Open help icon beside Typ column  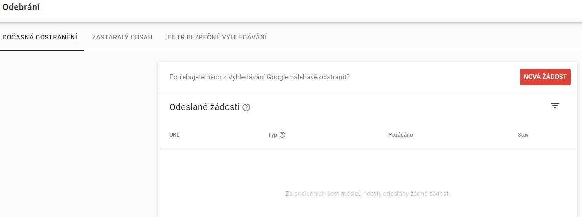(x=282, y=135)
